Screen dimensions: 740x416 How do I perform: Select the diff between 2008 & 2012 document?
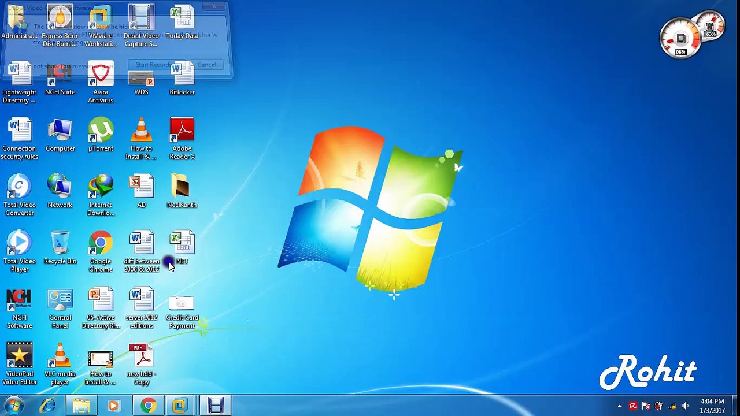click(x=141, y=252)
